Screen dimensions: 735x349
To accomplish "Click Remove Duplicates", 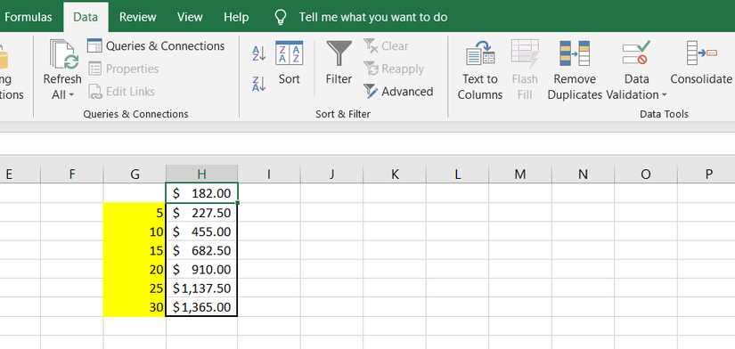I will (575, 70).
